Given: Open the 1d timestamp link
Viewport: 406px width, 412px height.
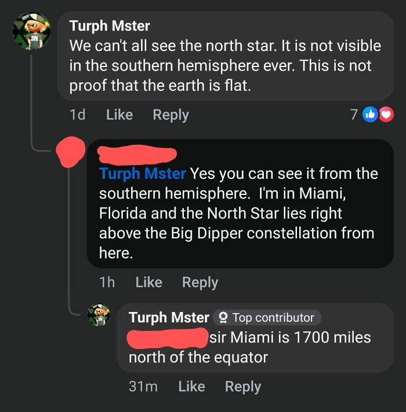Looking at the screenshot, I should (77, 115).
